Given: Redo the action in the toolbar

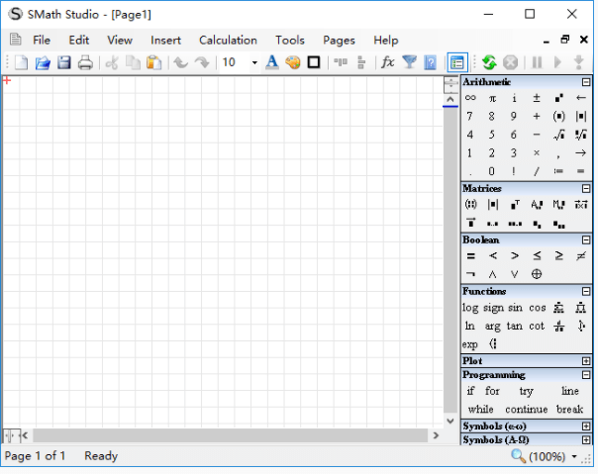Looking at the screenshot, I should [202, 62].
